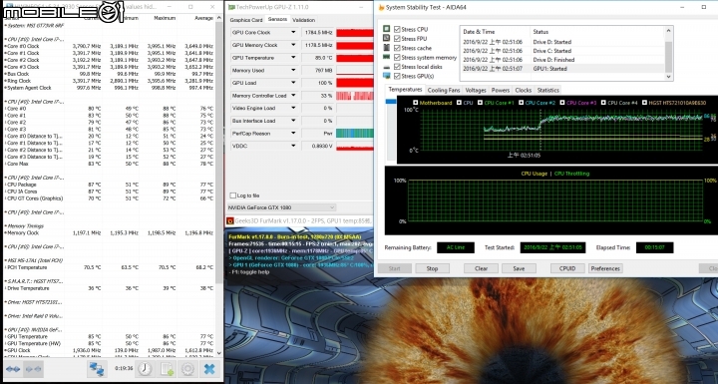Enable Log to file in GPU-Z
Screen dimensions: 718x384
click(233, 195)
